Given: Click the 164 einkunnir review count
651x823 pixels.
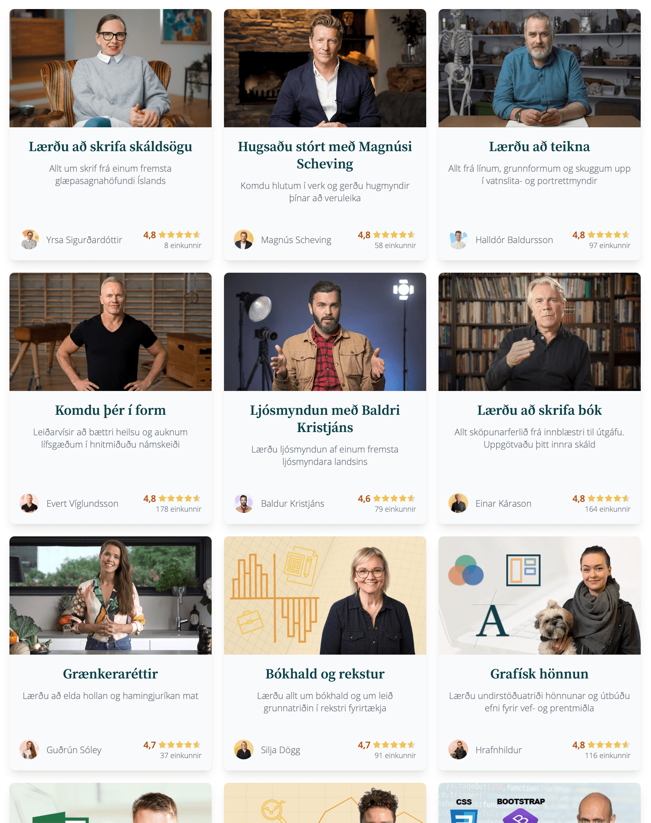Looking at the screenshot, I should point(607,509).
